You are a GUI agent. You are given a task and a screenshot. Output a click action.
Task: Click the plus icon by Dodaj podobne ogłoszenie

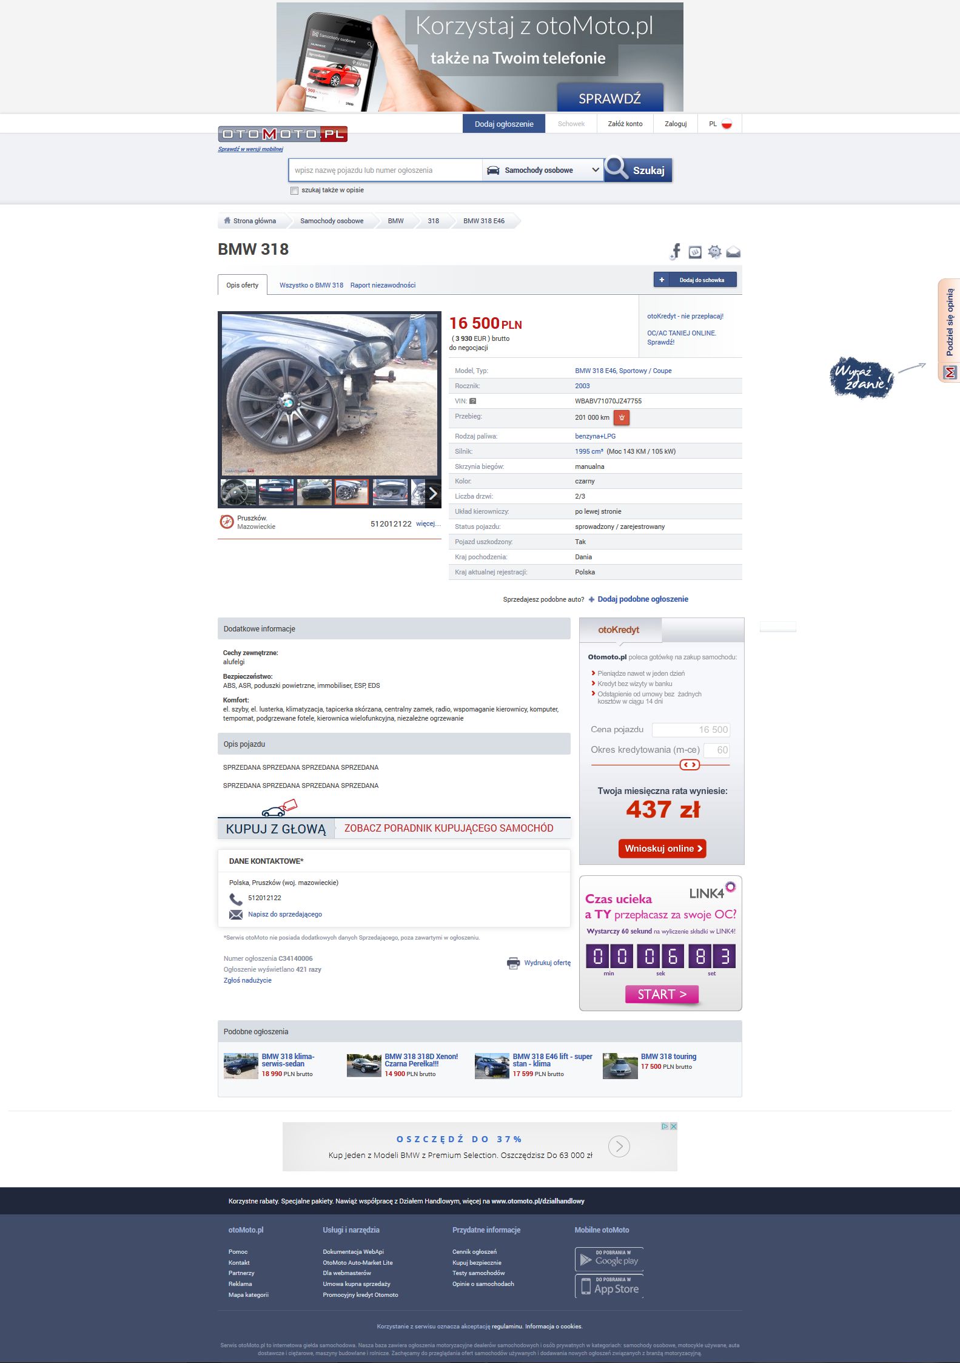591,599
